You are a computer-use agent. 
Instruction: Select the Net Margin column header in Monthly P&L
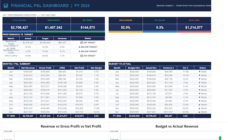pyautogui.click(x=96, y=68)
